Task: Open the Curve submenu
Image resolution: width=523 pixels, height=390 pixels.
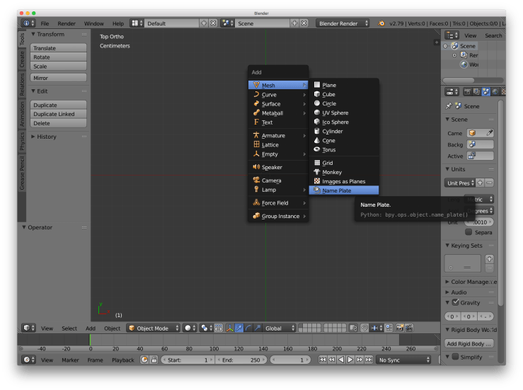Action: click(x=278, y=95)
